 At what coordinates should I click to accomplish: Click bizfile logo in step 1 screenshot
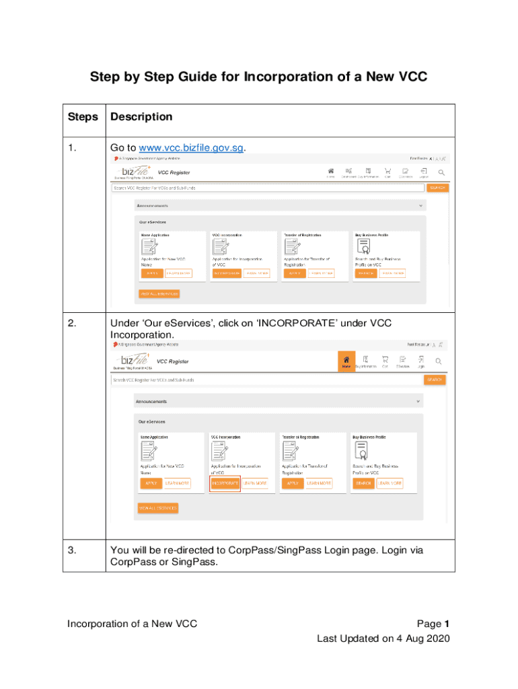135,172
